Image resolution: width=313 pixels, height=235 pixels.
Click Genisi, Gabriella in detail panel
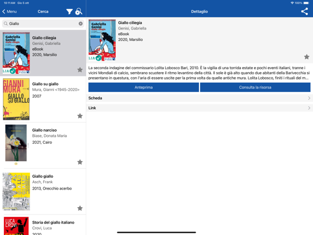(x=132, y=28)
